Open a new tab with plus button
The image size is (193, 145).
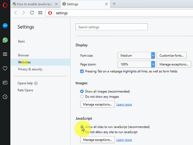(x=114, y=4)
